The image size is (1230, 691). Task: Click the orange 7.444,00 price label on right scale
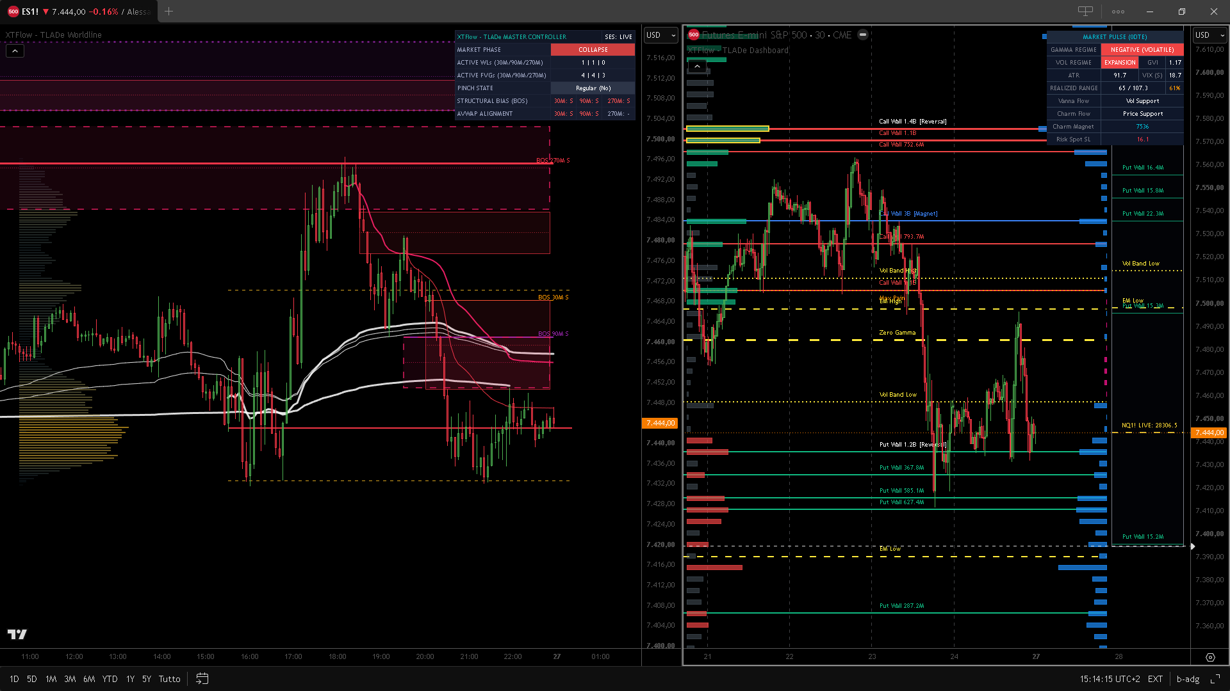(1209, 433)
